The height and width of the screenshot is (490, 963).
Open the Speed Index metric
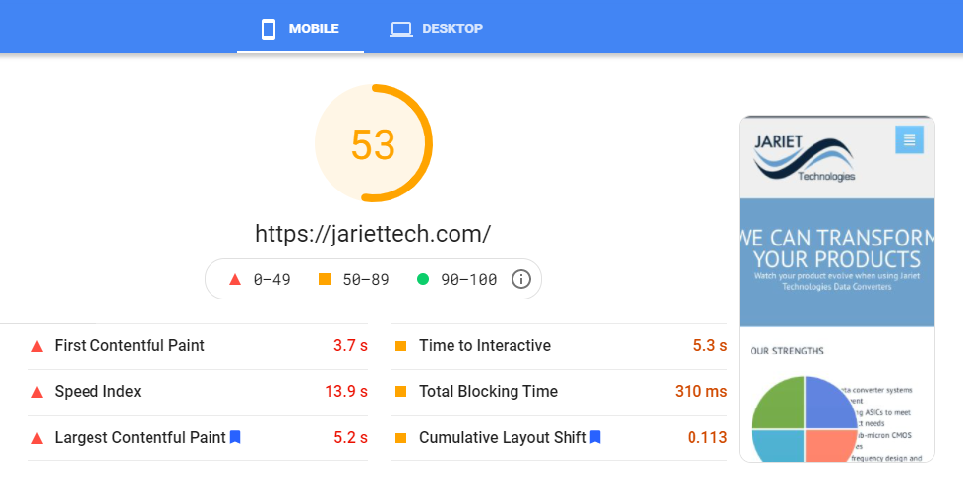(198, 392)
